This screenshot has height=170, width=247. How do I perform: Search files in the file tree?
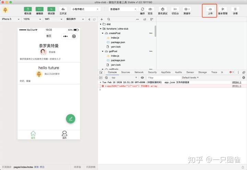coord(109,19)
